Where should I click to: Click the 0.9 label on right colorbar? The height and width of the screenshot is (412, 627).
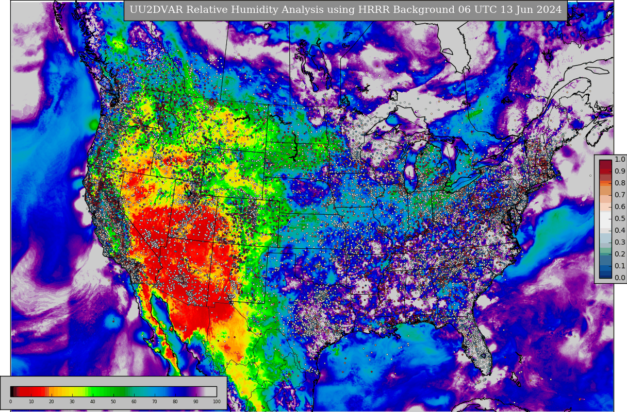point(620,171)
